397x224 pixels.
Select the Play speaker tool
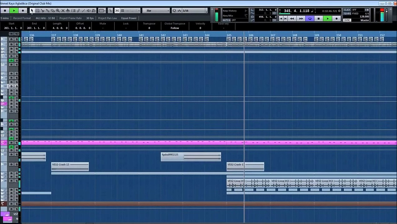pos(89,11)
